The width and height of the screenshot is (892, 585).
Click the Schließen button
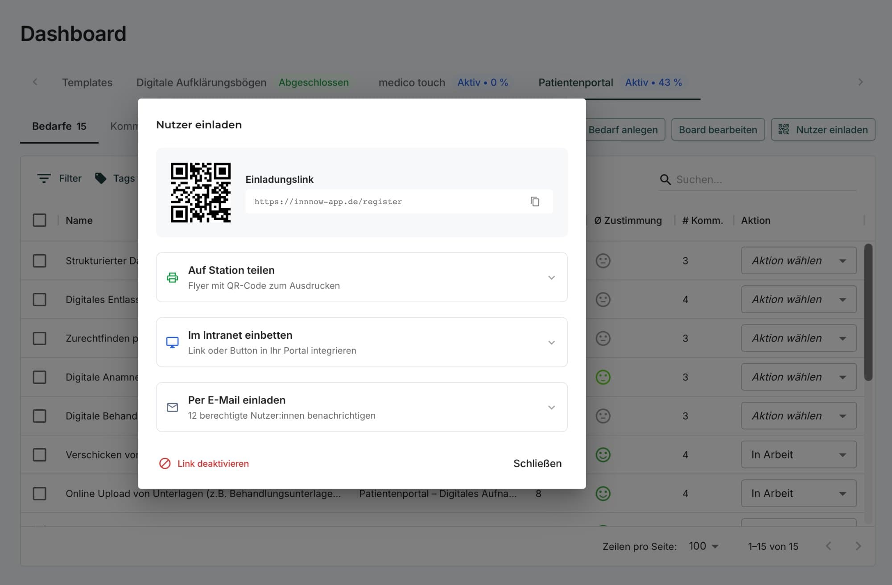pyautogui.click(x=537, y=464)
